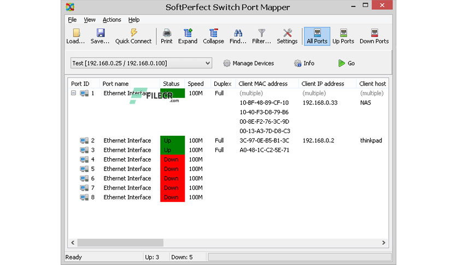Image resolution: width=457 pixels, height=265 pixels.
Task: Collapse port 1 tree node
Action: click(73, 93)
